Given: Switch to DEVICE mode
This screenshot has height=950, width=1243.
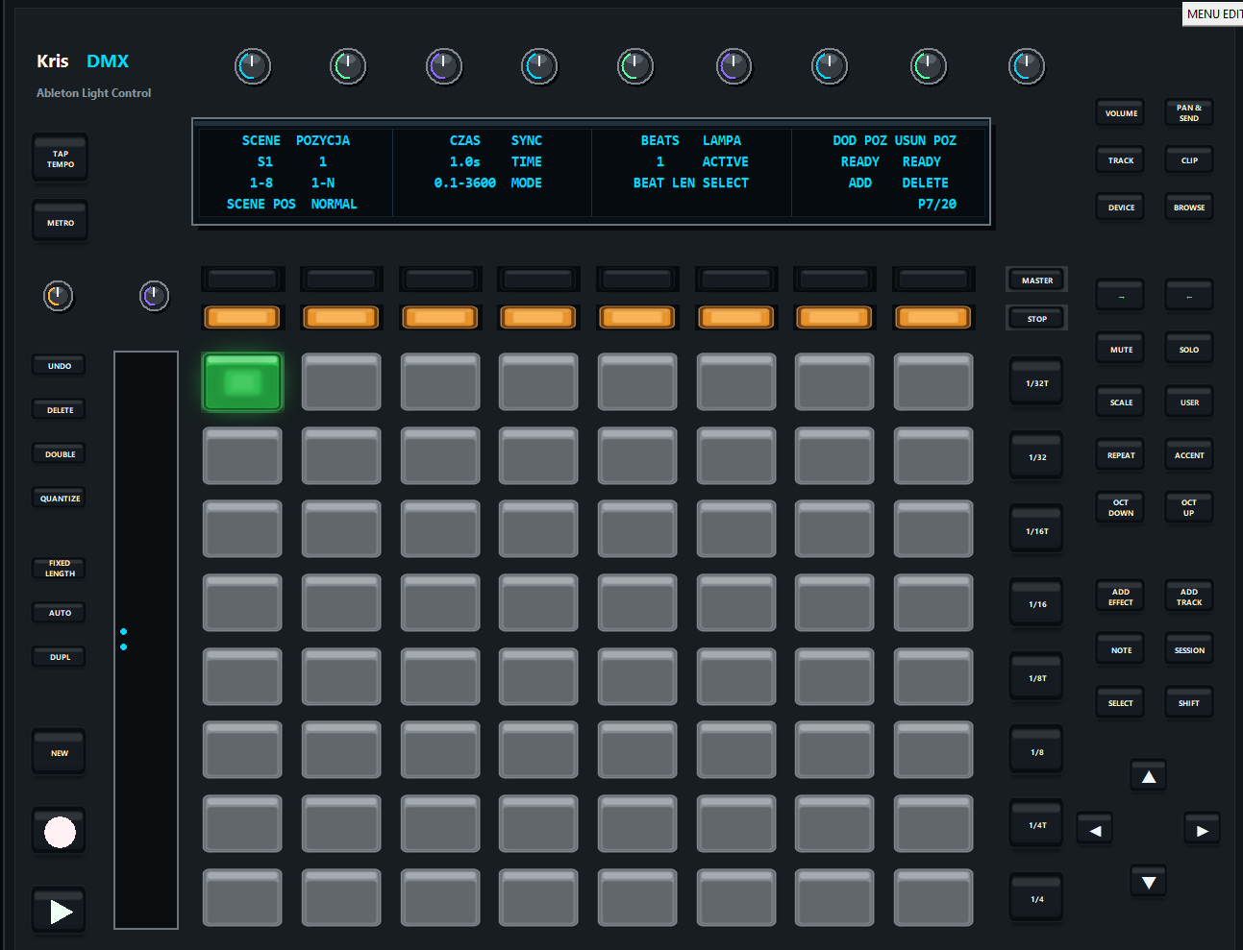Looking at the screenshot, I should [1120, 207].
